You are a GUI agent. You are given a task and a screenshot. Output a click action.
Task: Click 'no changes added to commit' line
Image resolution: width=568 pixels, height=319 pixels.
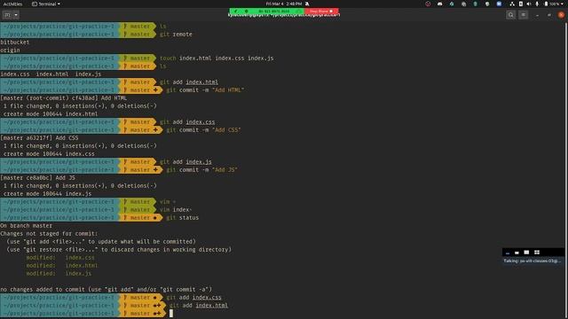tap(106, 290)
